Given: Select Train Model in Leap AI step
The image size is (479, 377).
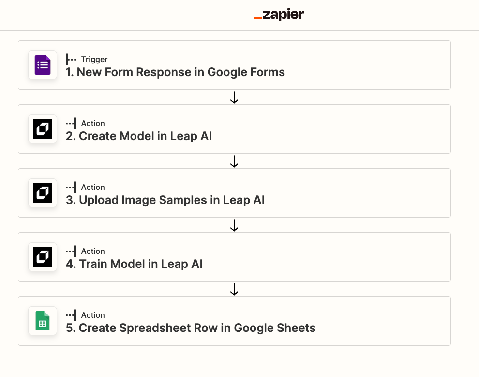Looking at the screenshot, I should tap(234, 257).
